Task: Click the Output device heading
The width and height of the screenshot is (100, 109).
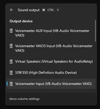Action: (x=21, y=21)
